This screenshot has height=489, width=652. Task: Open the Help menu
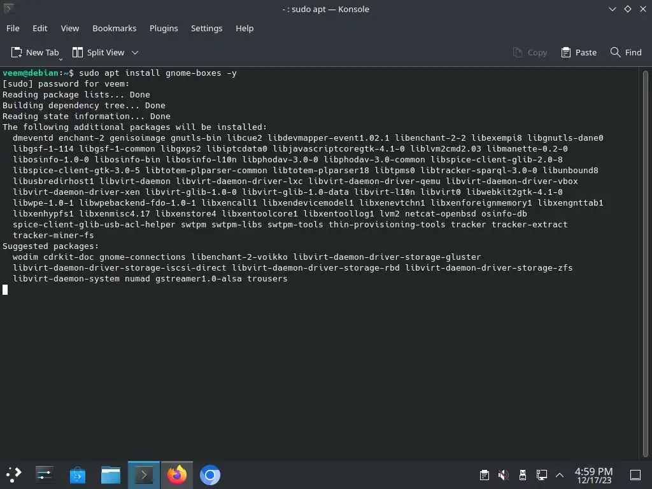point(244,28)
